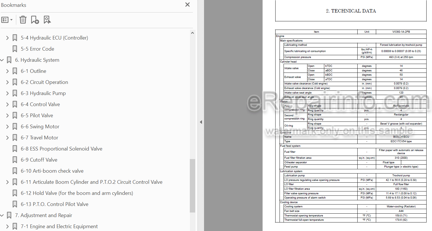Open 6-10 Arti-boom check valve bookmark

tap(52, 171)
